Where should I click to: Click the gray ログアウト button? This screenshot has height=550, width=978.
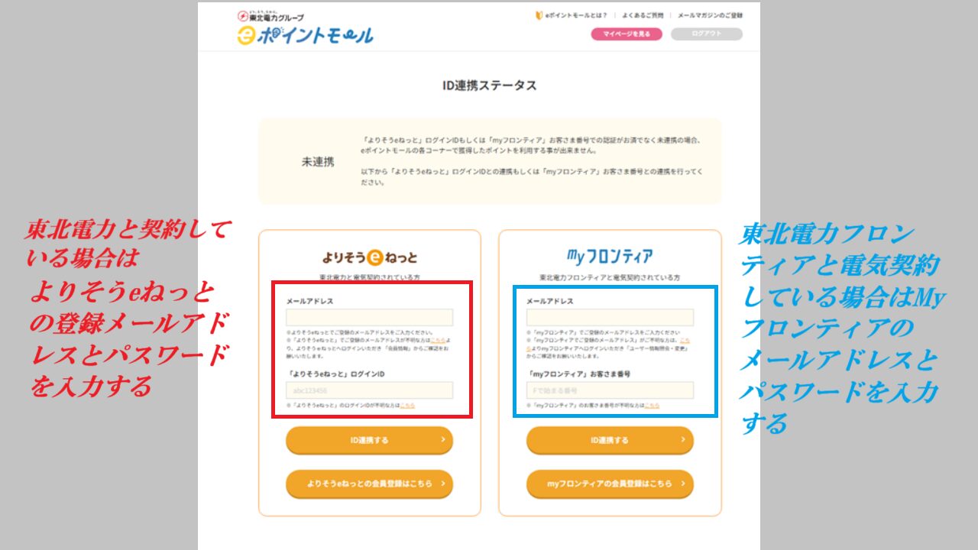707,34
